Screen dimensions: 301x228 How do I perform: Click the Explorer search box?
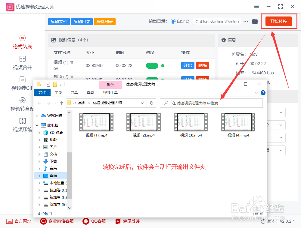(x=211, y=103)
